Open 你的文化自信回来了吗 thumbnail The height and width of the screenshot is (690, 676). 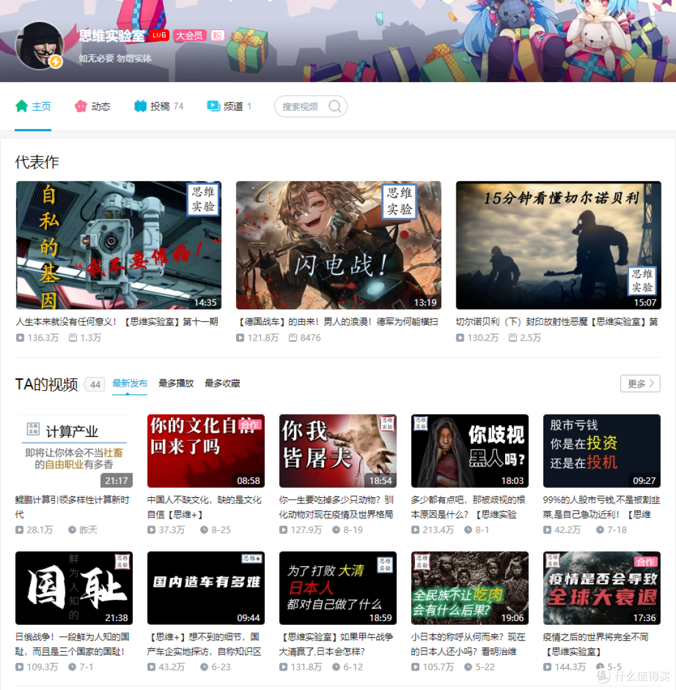pos(206,451)
